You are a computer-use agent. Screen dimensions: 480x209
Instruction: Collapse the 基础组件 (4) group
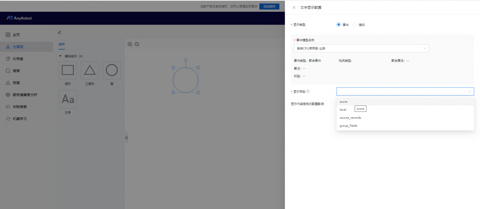(x=60, y=56)
